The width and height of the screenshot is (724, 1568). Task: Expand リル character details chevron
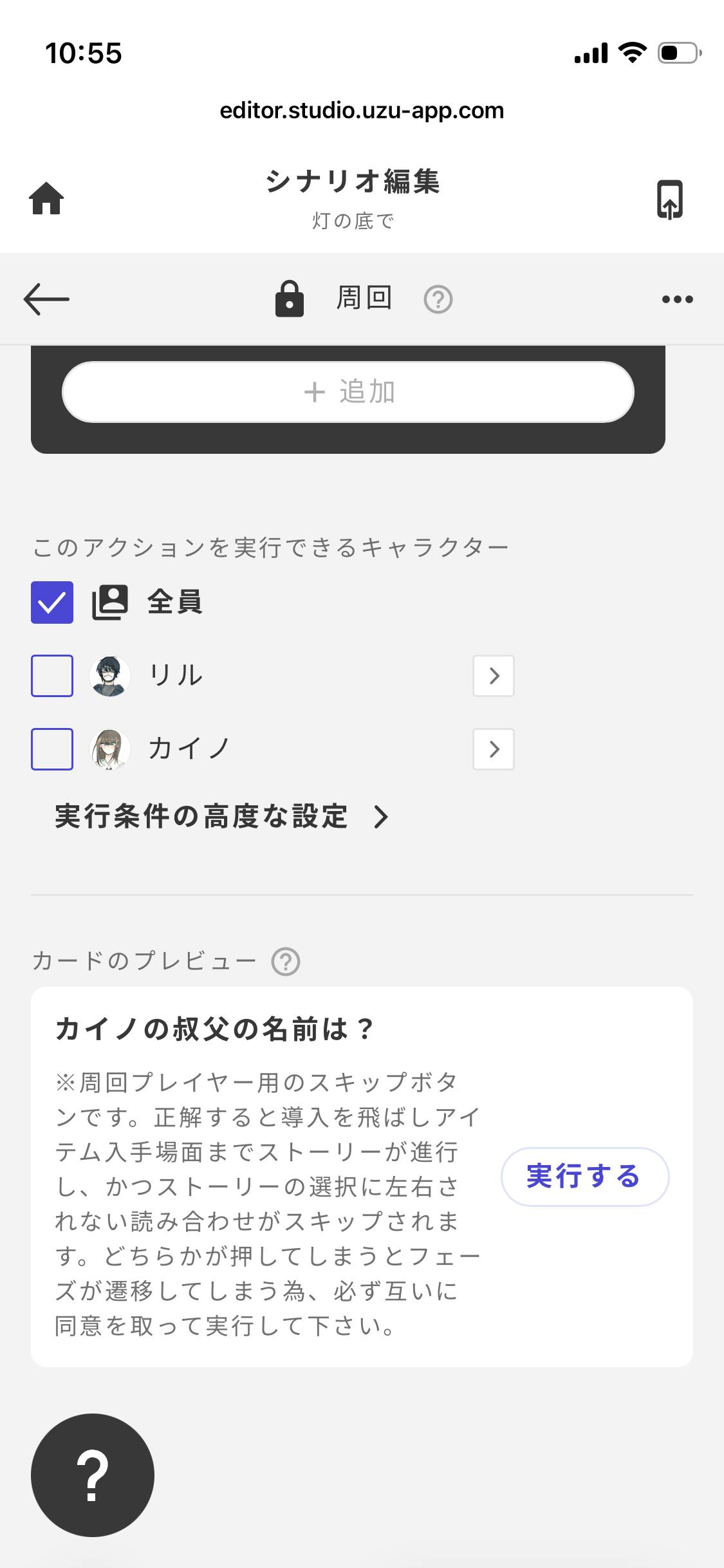494,676
